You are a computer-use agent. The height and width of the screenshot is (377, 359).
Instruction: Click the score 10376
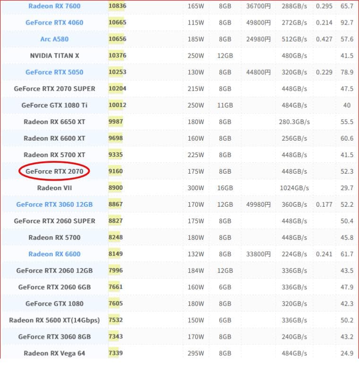117,56
